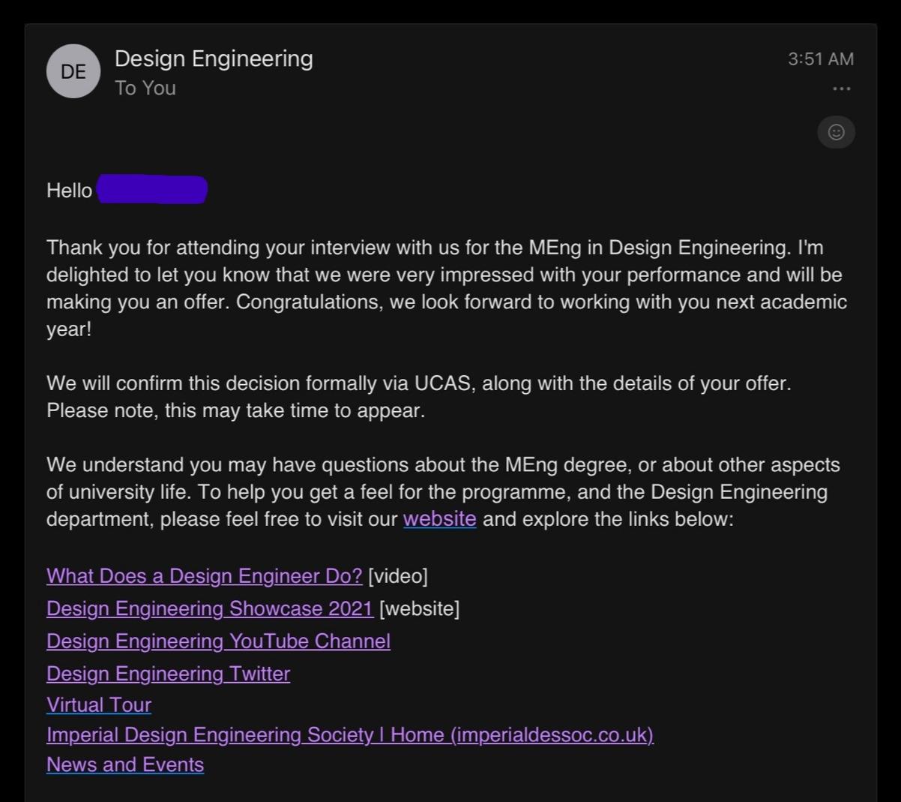Click the UCAS confirmation paragraph
Image resolution: width=901 pixels, height=802 pixels.
418,397
